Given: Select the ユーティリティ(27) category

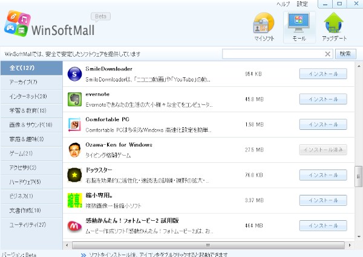Looking at the screenshot, I should 31,225.
